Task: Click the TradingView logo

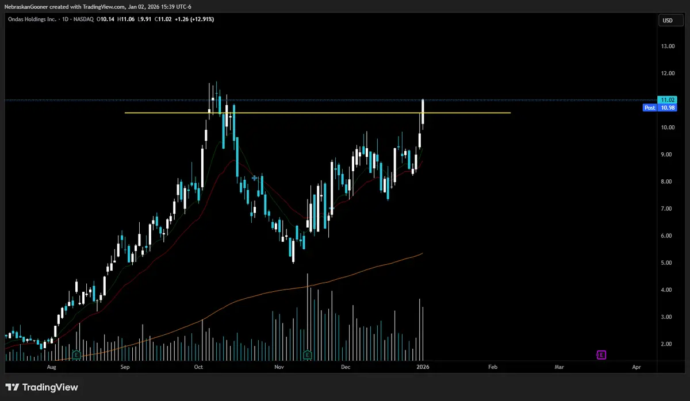Action: (x=41, y=387)
